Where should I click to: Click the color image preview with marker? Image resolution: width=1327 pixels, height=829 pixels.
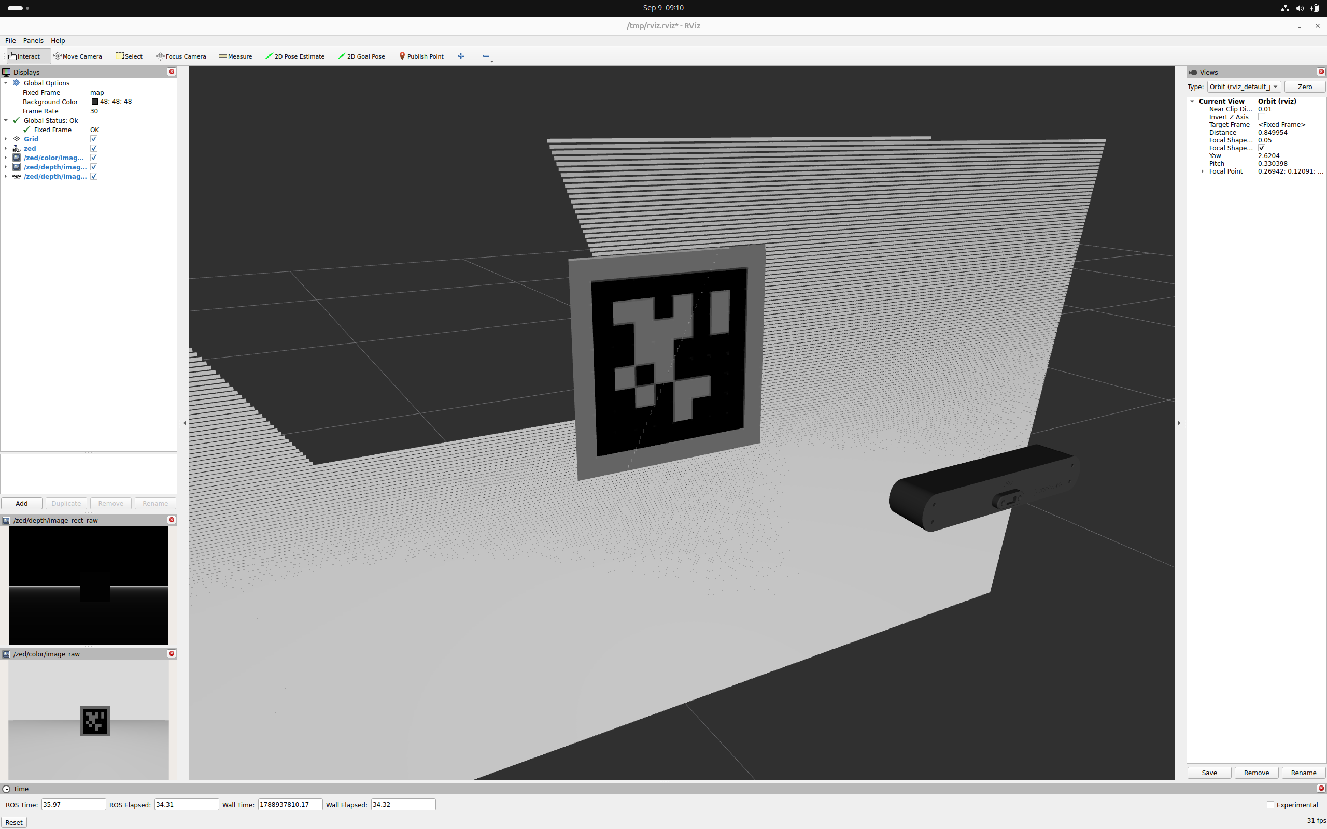pyautogui.click(x=88, y=719)
